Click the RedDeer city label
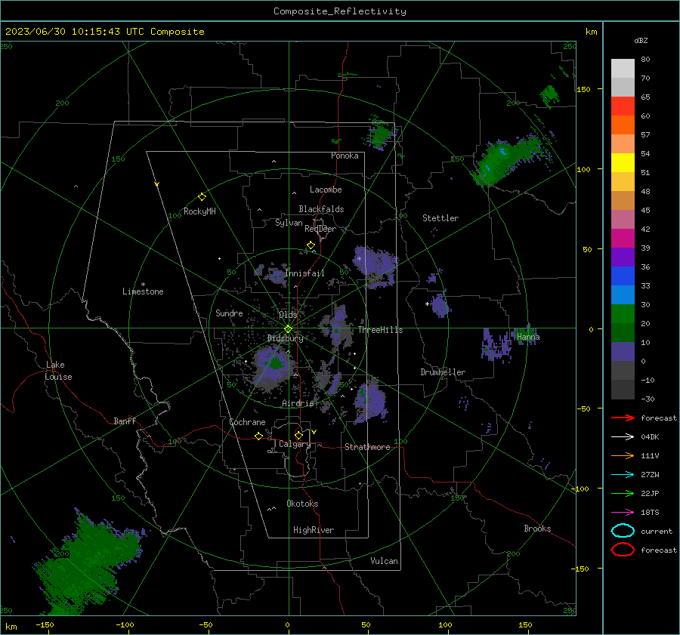 (320, 229)
